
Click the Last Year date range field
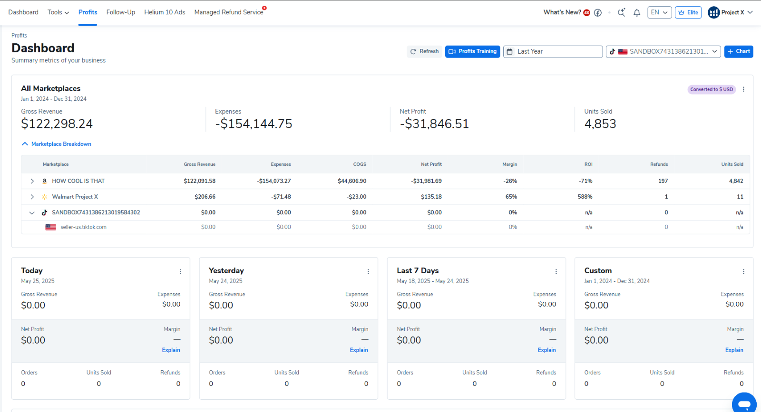pyautogui.click(x=553, y=52)
